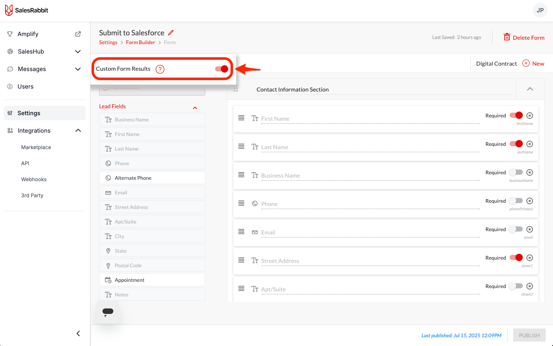This screenshot has width=553, height=346.
Task: Click the New digital contract plus icon
Action: (x=526, y=63)
